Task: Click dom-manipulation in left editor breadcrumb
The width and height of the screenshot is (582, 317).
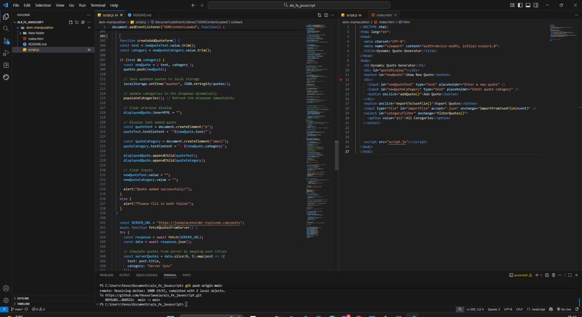Action: click(x=112, y=22)
